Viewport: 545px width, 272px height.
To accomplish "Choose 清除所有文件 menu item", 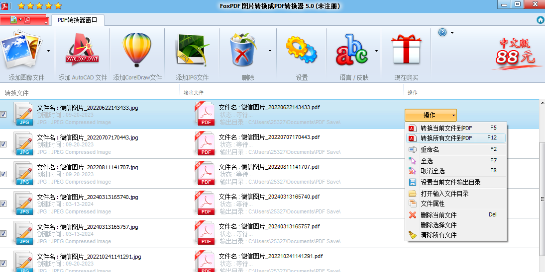I will coord(456,235).
